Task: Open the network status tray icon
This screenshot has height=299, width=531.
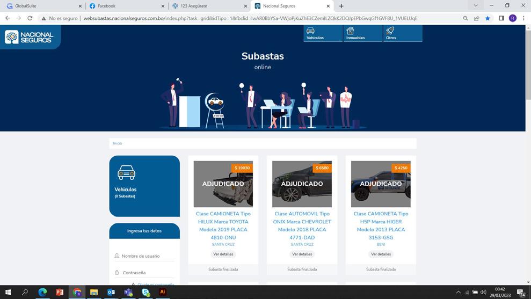Action: tap(467, 292)
